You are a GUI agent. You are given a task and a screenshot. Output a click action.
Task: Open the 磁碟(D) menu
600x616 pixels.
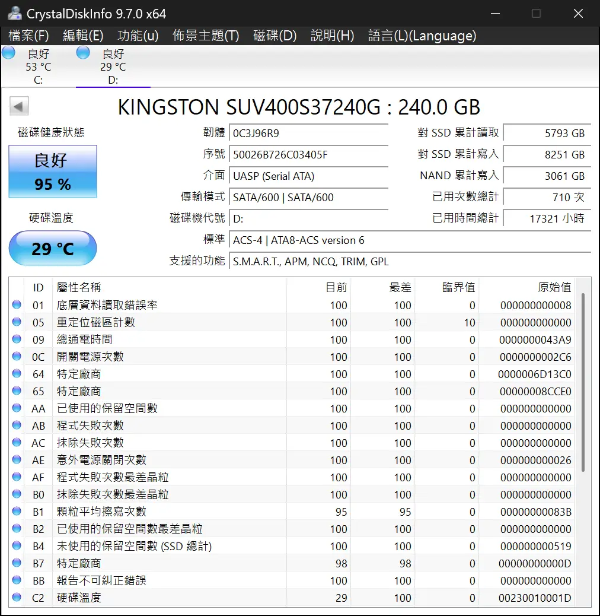coord(275,36)
